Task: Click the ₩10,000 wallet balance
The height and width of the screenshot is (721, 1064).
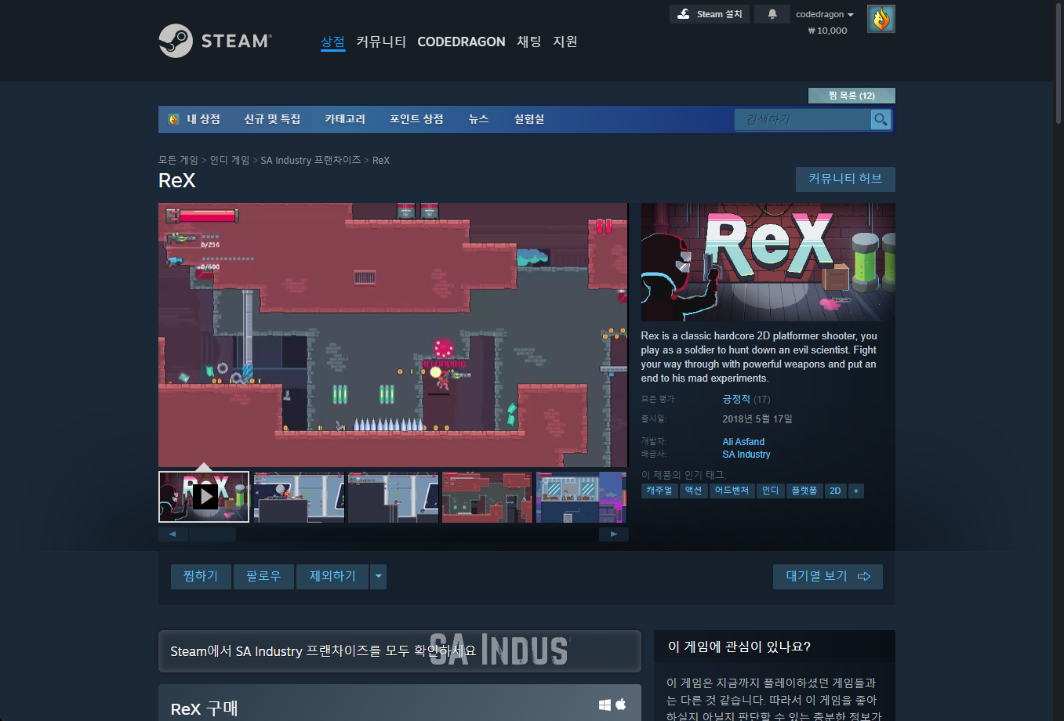Action: pos(828,31)
